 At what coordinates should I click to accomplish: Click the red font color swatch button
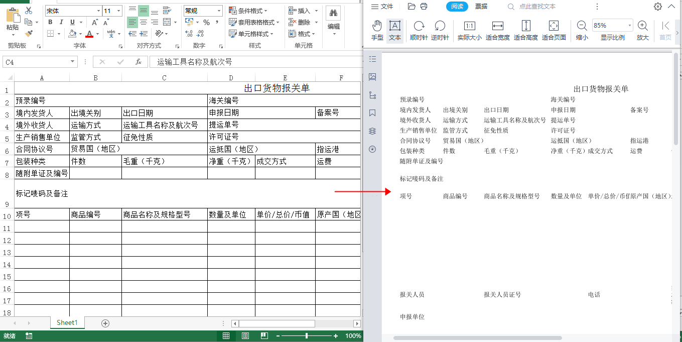[x=89, y=34]
